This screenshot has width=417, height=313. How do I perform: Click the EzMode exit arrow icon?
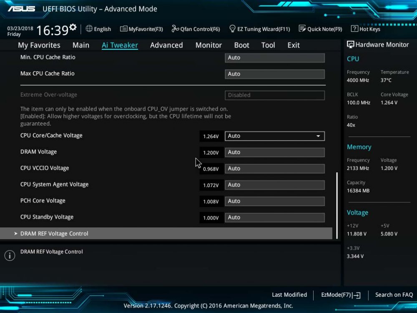click(357, 295)
